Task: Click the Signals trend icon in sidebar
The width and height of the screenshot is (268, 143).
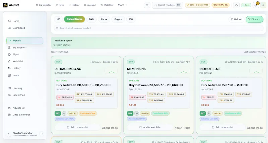Action: (9, 41)
